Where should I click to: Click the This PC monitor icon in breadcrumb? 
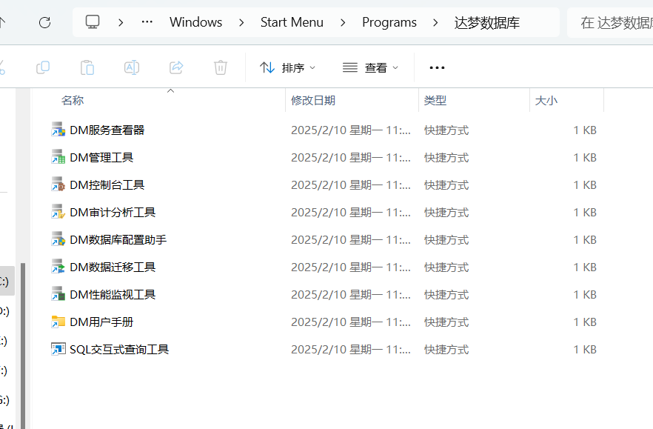(93, 21)
